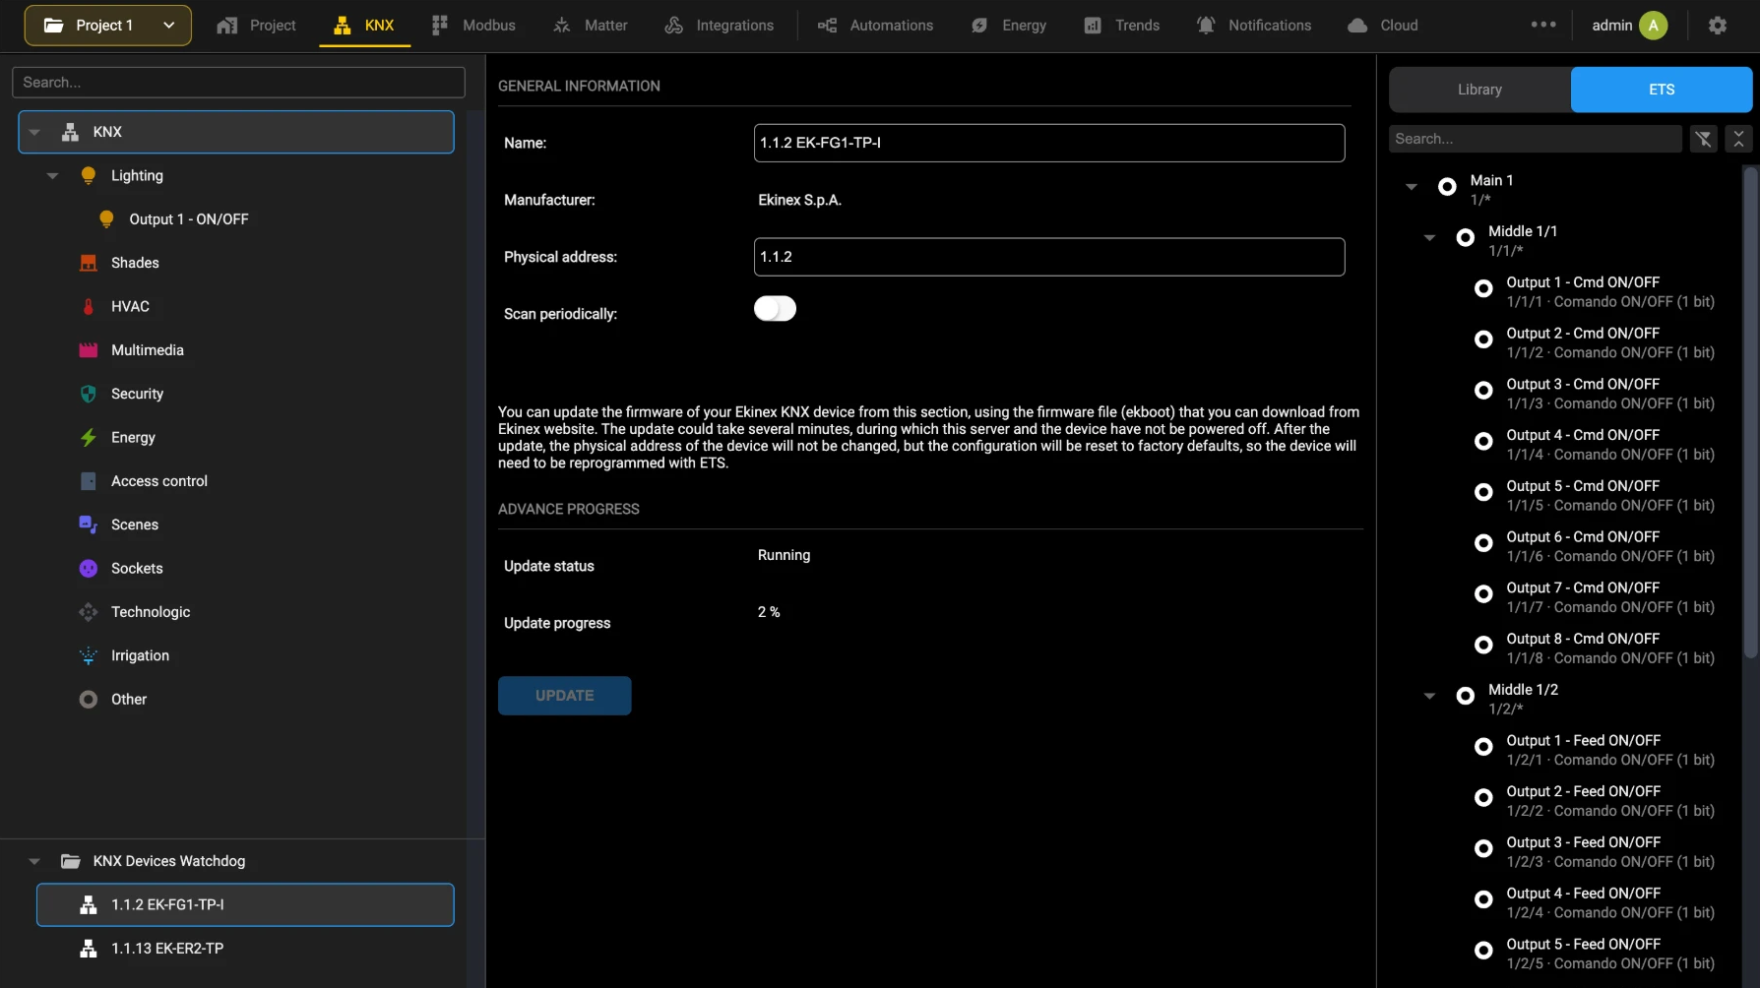Click the 1.1.13 EK-ER2-TP device icon
The height and width of the screenshot is (988, 1760).
pyautogui.click(x=89, y=949)
